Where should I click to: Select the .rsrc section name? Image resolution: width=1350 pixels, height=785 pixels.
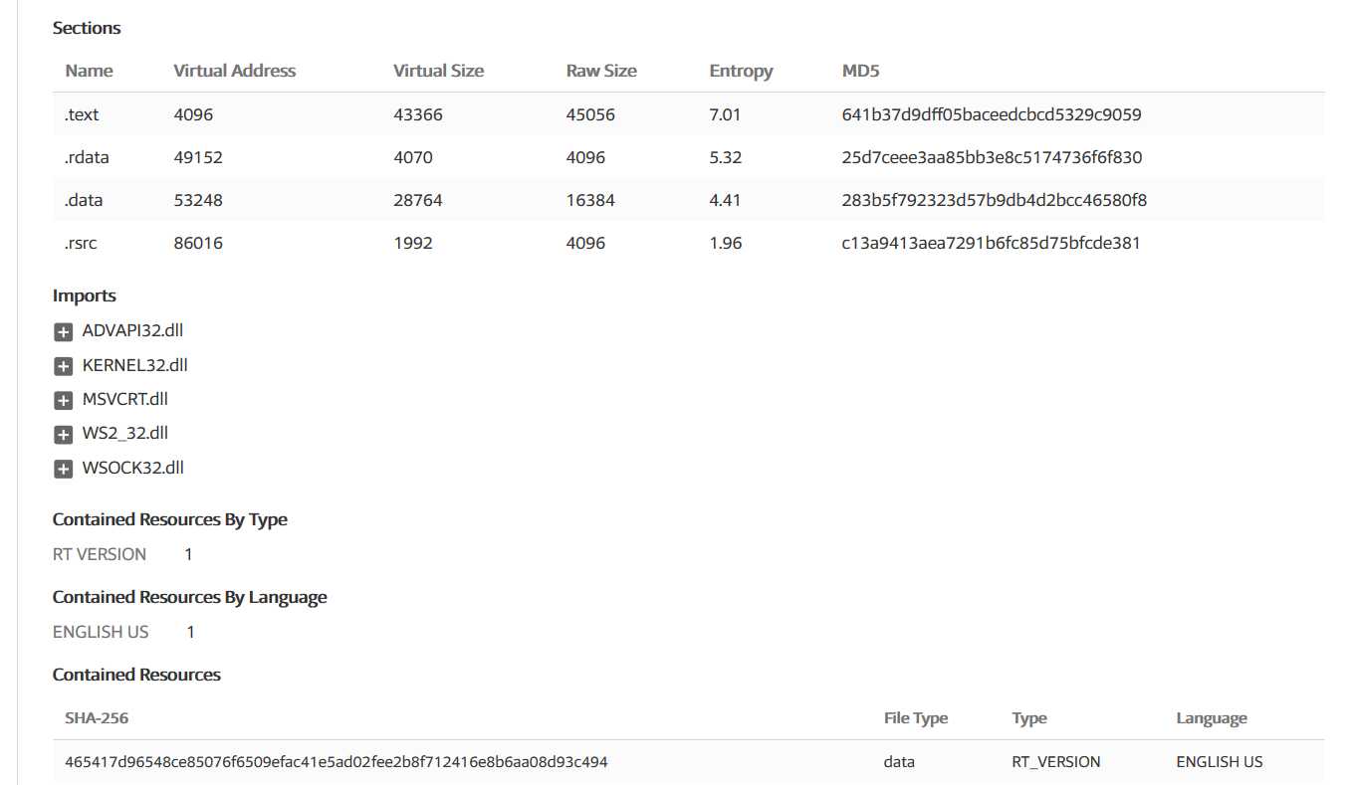click(81, 243)
